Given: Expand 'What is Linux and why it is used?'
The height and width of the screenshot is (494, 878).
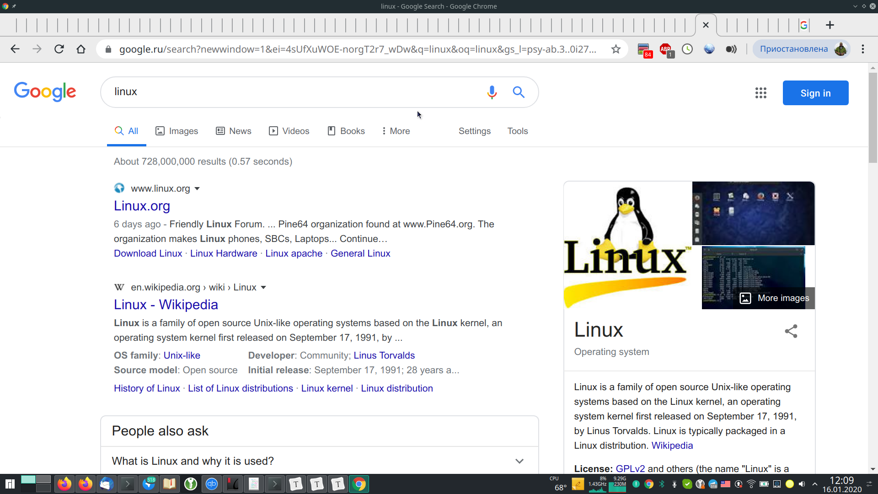Looking at the screenshot, I should 319,461.
